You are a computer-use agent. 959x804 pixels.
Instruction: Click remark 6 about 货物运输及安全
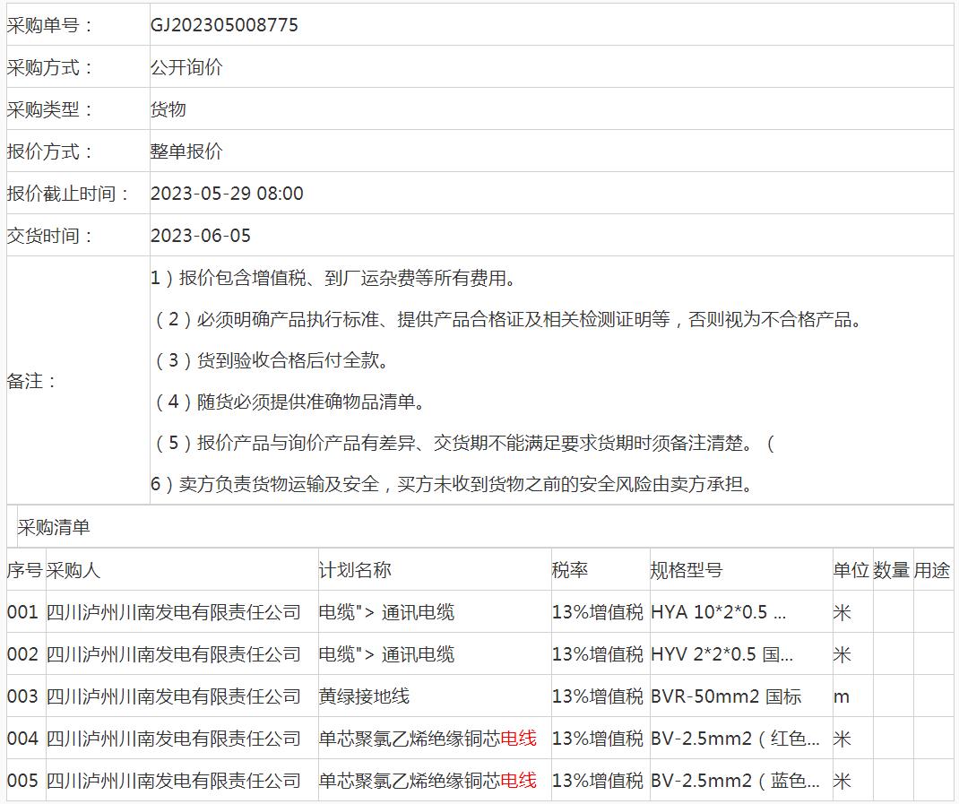[x=454, y=485]
